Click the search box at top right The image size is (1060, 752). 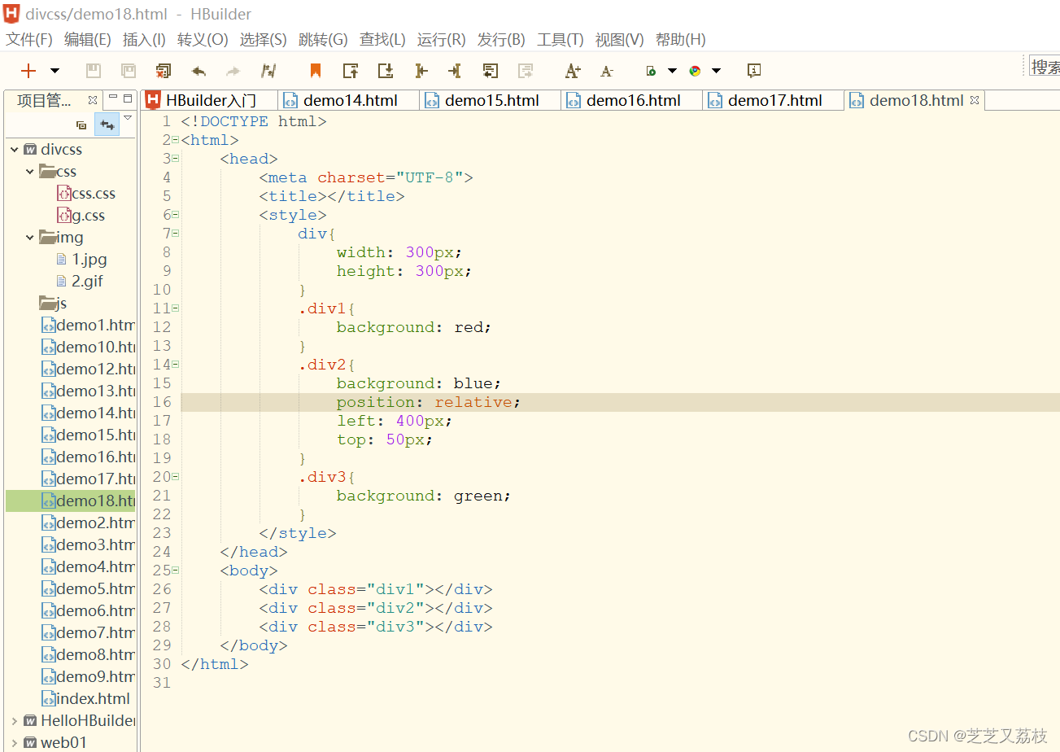[1045, 67]
